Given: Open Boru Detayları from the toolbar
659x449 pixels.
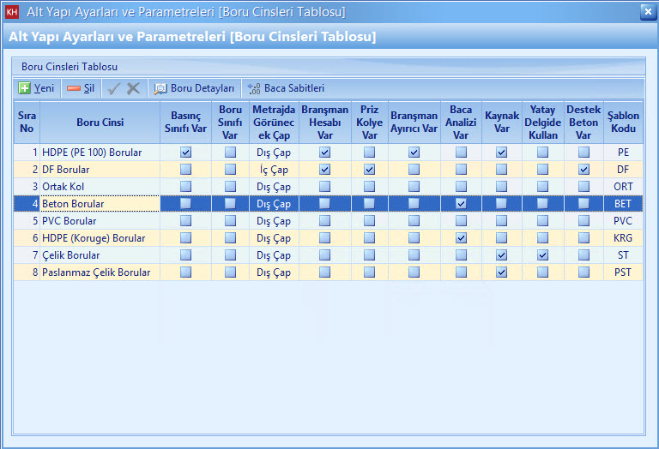Looking at the screenshot, I should coord(194,88).
